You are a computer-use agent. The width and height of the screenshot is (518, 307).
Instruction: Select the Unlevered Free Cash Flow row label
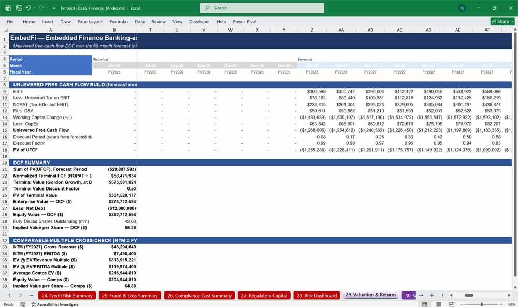tap(50, 130)
